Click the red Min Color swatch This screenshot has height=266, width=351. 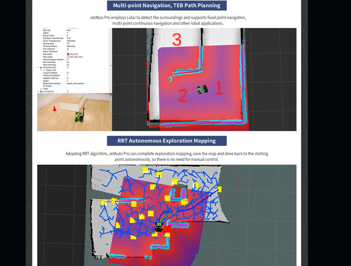[x=68, y=54]
